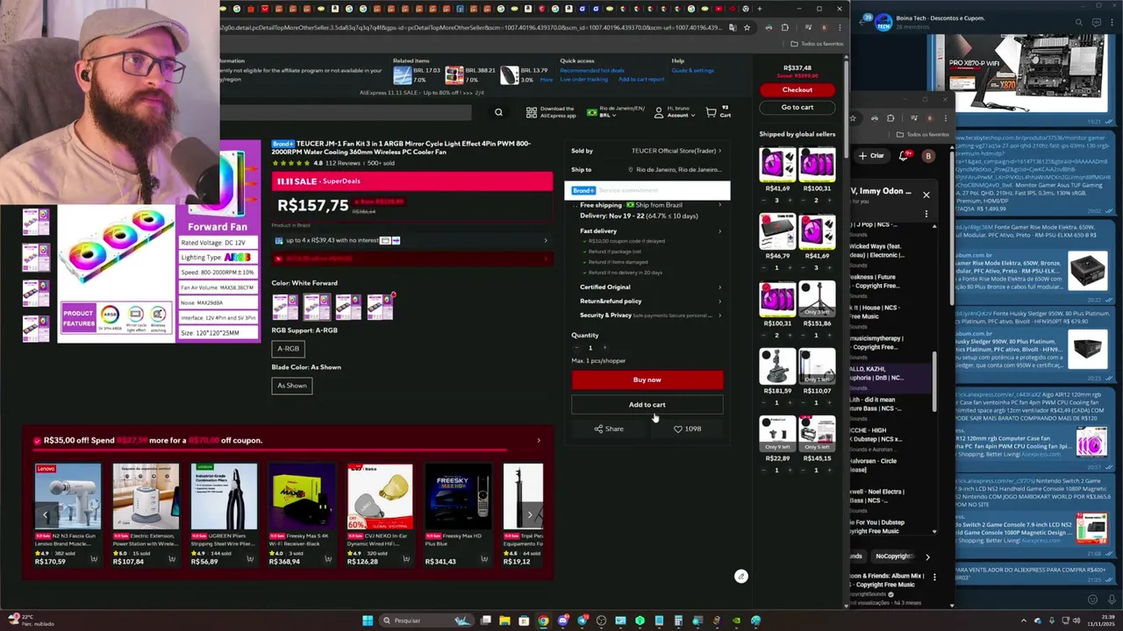1123x631 pixels.
Task: Click the Criar button in YouTube window
Action: (871, 155)
